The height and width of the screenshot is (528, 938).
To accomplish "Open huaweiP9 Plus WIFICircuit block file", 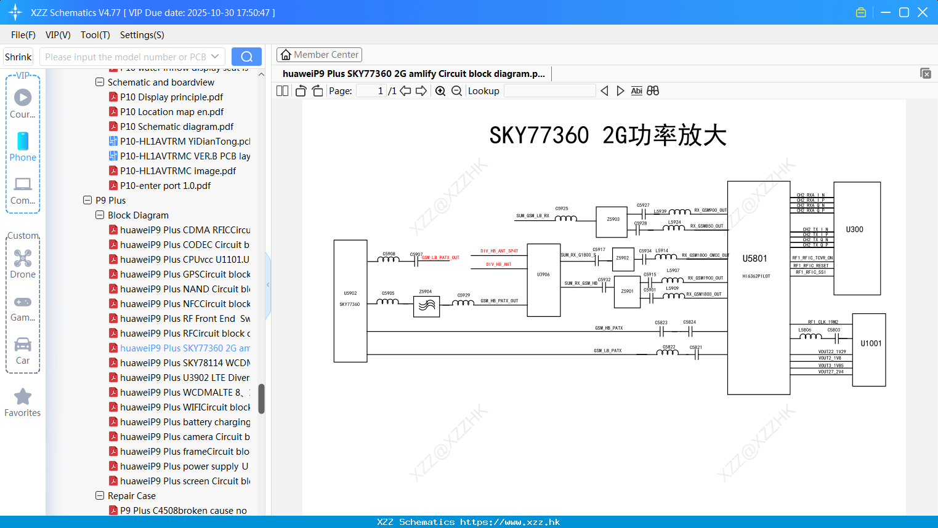I will [179, 407].
